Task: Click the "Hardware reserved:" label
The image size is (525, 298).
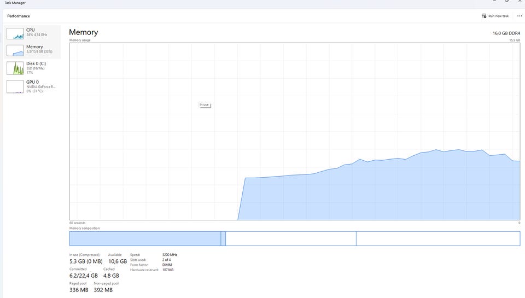Action: [144, 270]
